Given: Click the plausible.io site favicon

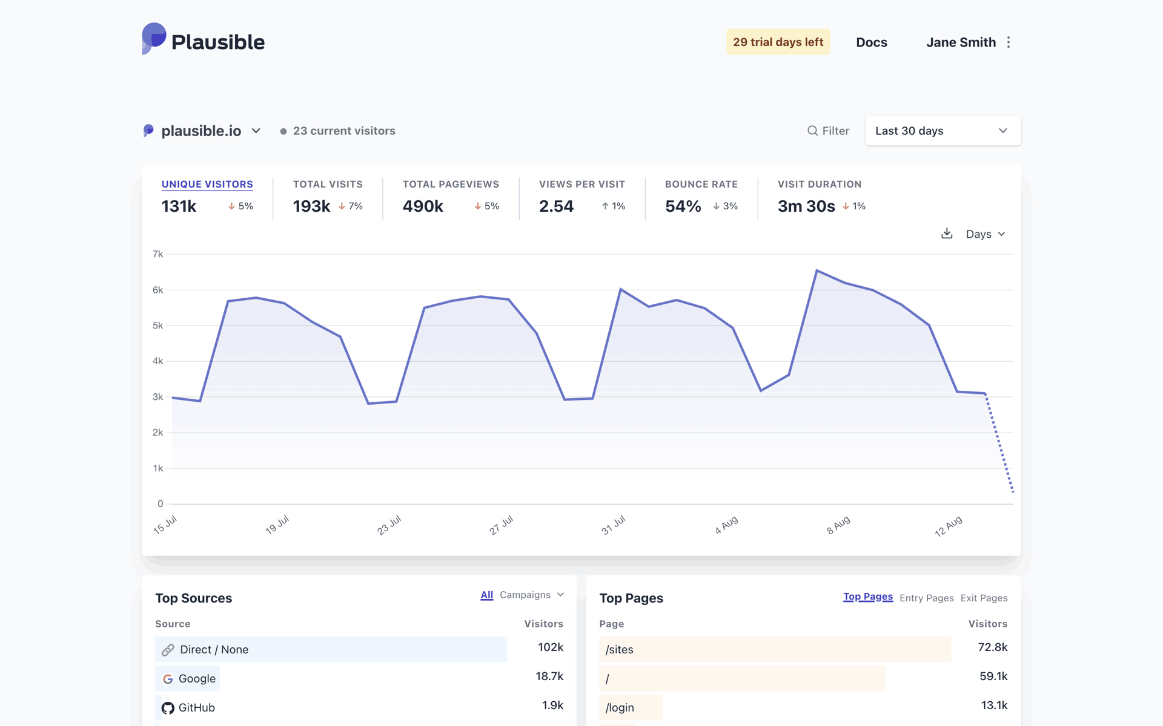Looking at the screenshot, I should (148, 131).
